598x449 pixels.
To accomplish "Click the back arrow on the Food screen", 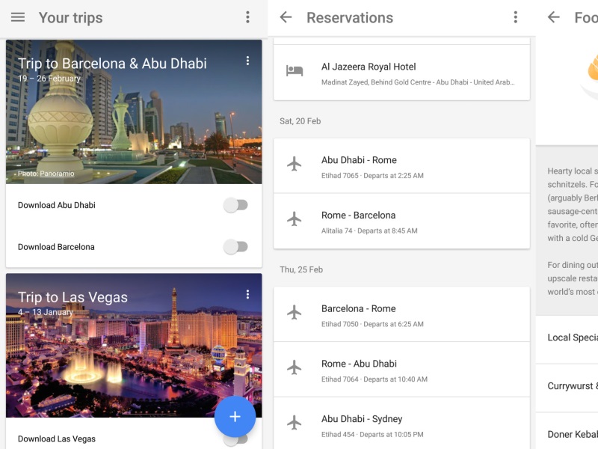I will [x=554, y=17].
